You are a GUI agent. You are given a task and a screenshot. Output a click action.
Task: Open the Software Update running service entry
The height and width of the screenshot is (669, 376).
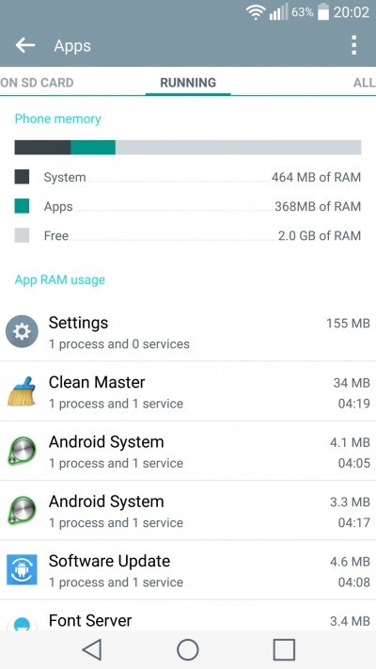pyautogui.click(x=188, y=570)
